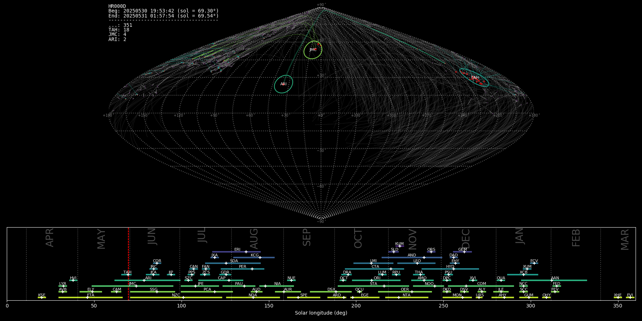Viewport: 642px width, 321px height.
Task: Click the ERI shower label in timeline
Action: pos(237,250)
